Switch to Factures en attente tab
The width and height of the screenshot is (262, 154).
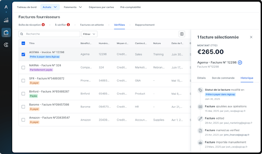[92, 25]
